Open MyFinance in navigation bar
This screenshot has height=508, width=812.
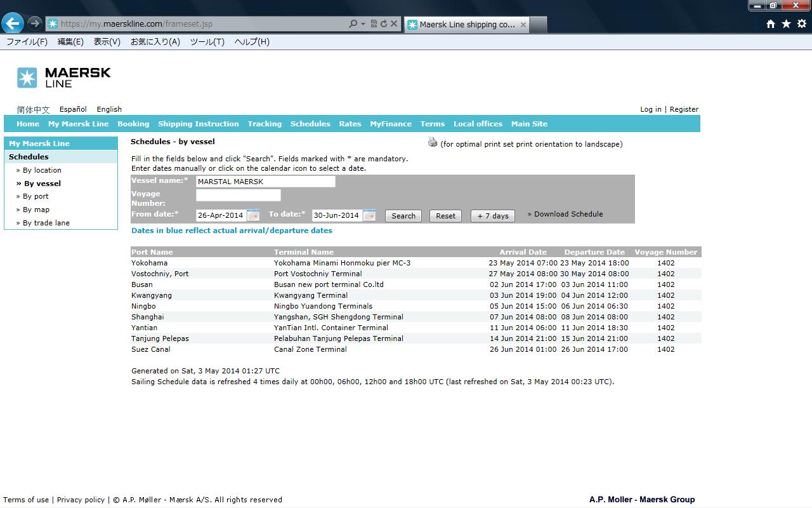click(391, 124)
